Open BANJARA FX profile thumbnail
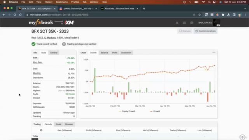Viewport: 249px width, 140px height. point(217,23)
